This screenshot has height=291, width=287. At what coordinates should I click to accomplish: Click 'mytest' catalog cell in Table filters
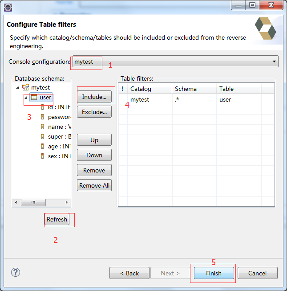tap(150, 99)
